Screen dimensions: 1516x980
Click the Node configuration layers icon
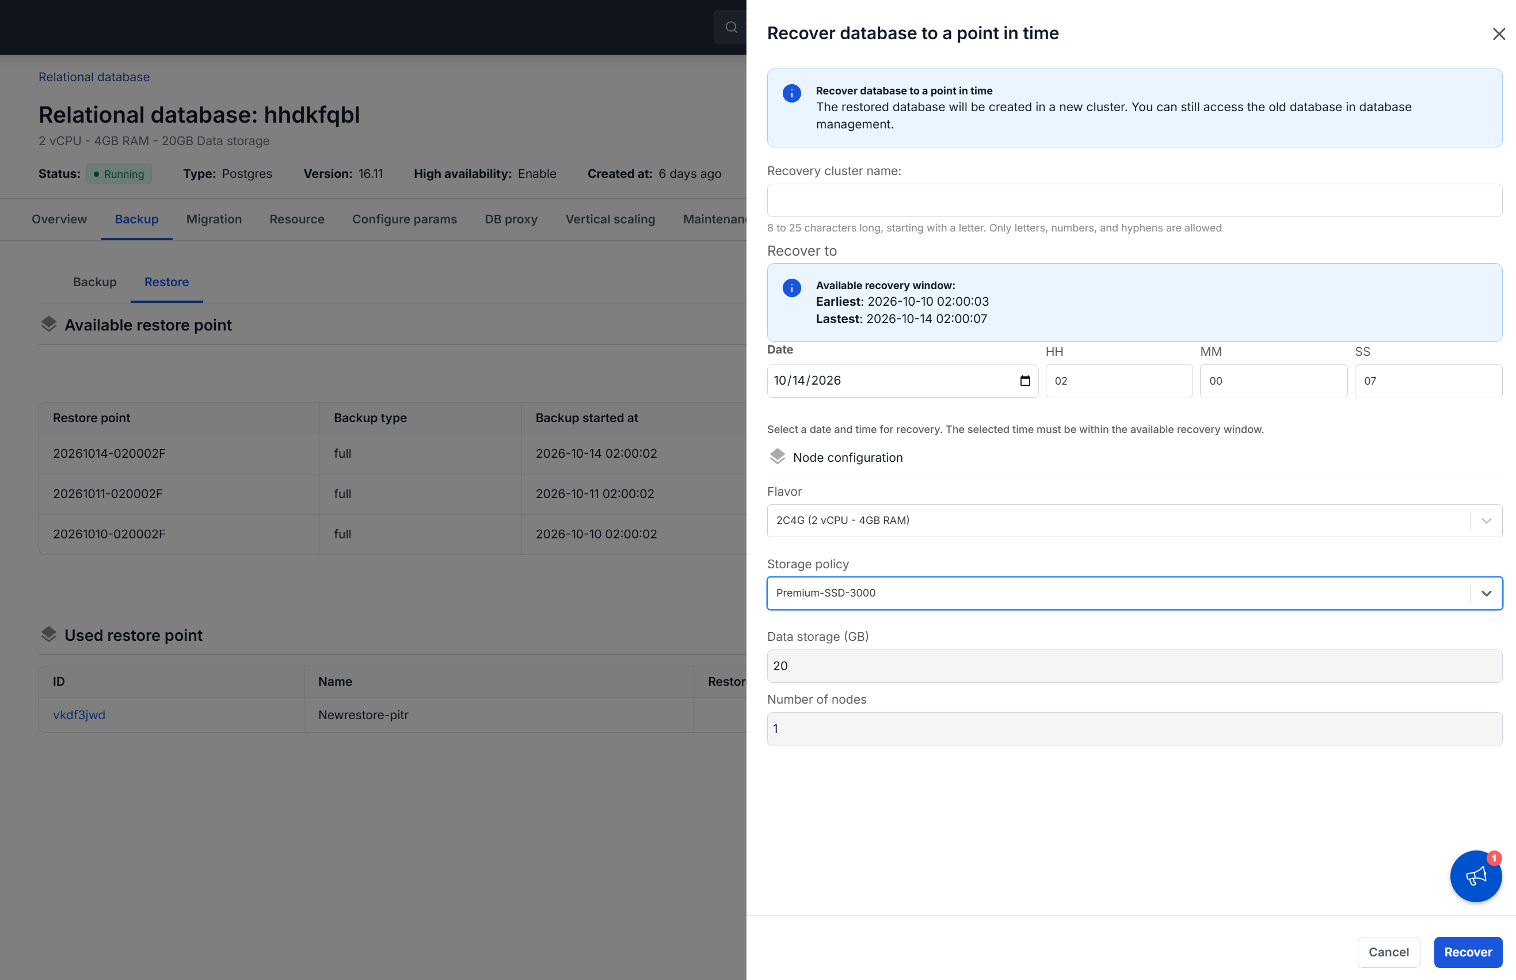777,457
